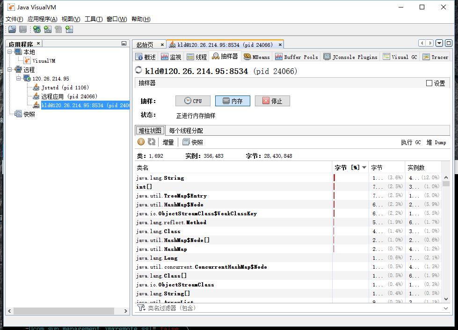Open the Tracer tab

[x=436, y=57]
